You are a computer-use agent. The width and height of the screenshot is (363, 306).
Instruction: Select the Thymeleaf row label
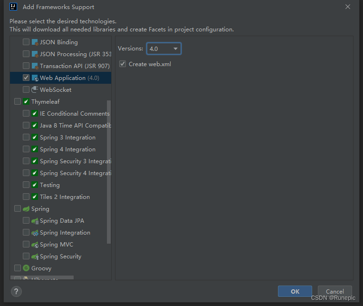pyautogui.click(x=46, y=102)
